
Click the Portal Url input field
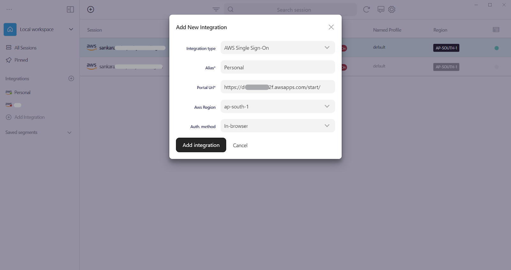tap(278, 87)
